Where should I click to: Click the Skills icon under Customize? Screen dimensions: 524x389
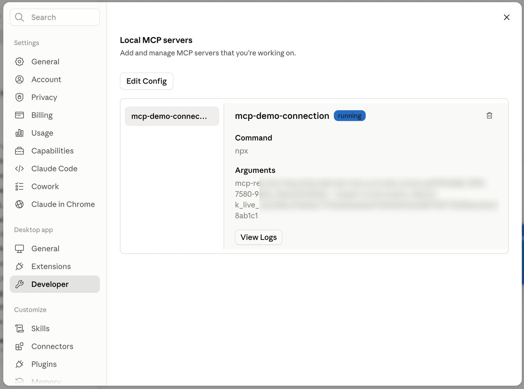[19, 328]
